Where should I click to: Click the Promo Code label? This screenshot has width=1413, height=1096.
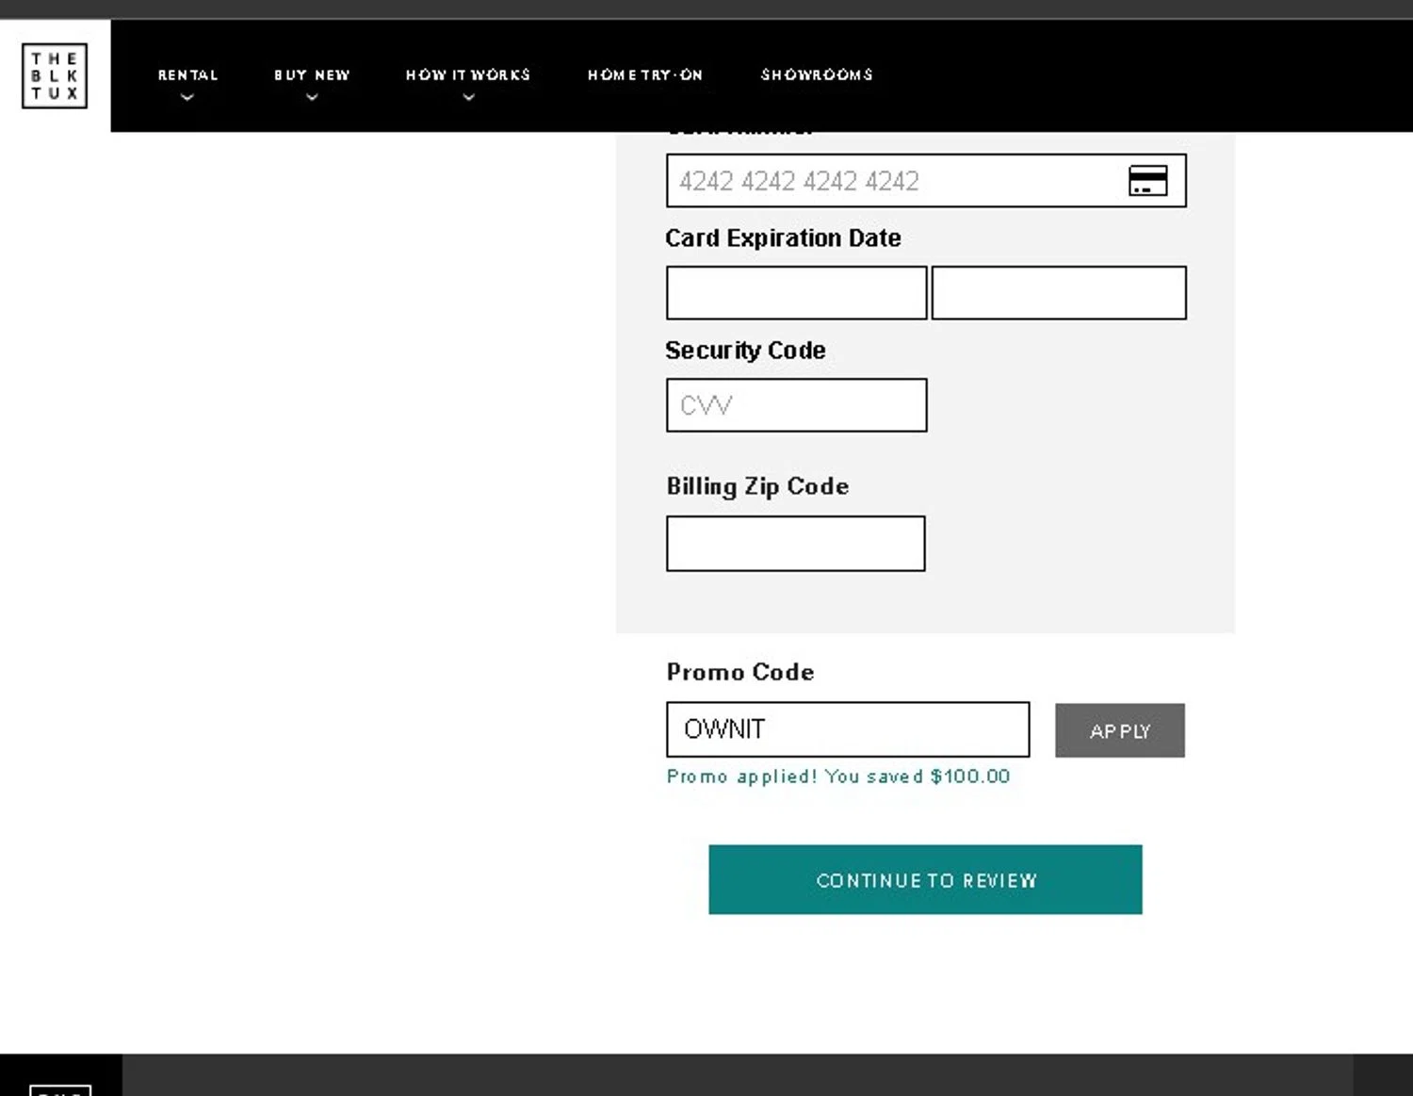[740, 672]
